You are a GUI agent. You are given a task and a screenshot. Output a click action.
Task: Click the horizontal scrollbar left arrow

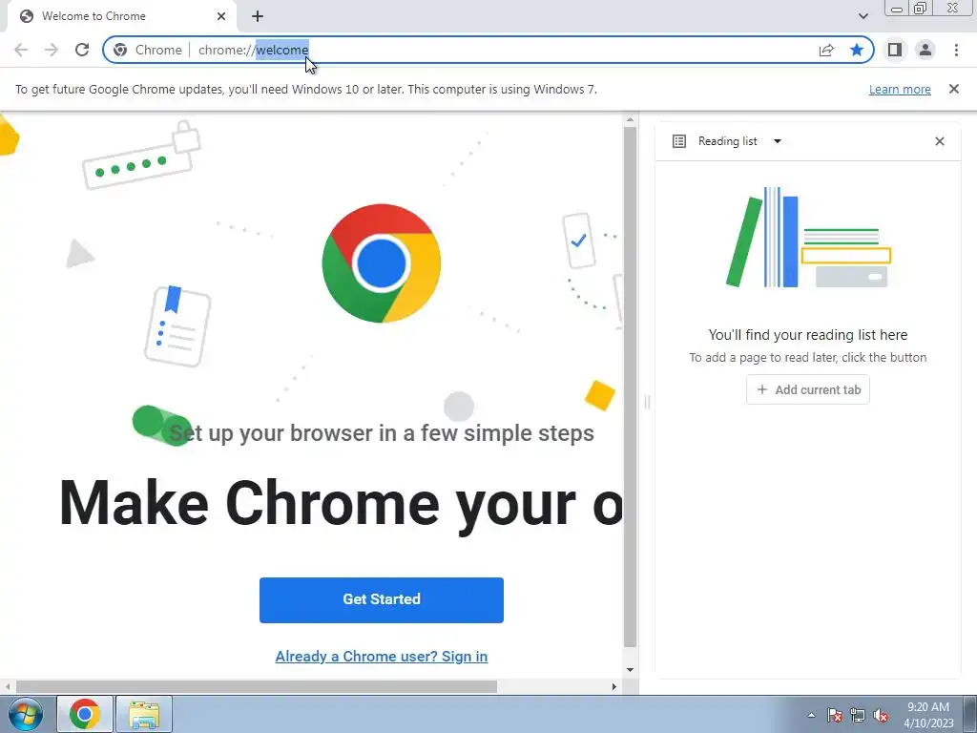(x=8, y=687)
